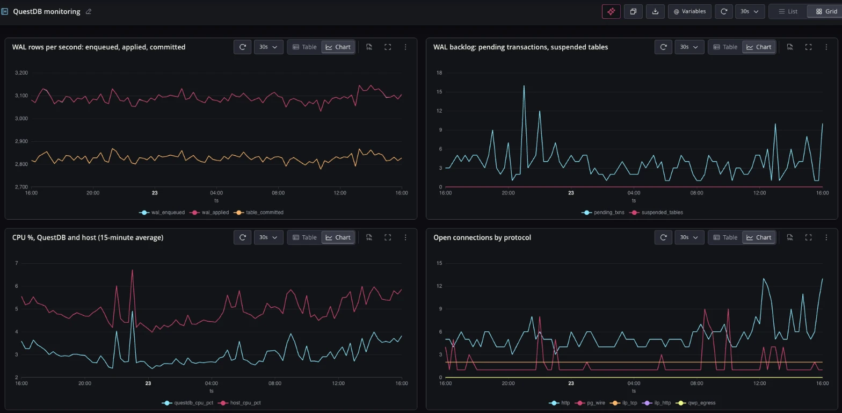Open more options for WAL backlog panel
This screenshot has height=413, width=842.
pos(826,47)
